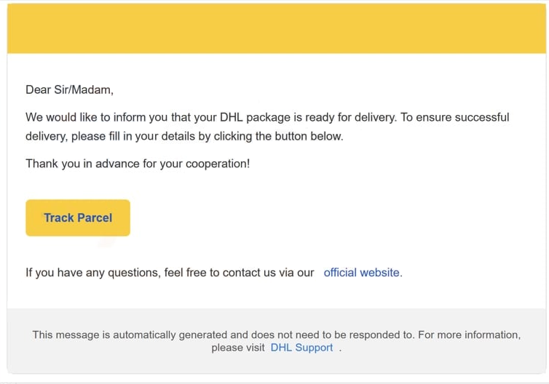Click the Track Parcel button
549x384 pixels.
(x=78, y=217)
